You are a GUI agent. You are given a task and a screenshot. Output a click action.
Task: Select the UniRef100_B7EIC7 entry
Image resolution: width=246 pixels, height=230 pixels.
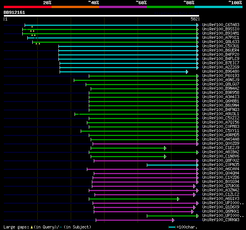pyautogui.click(x=221, y=63)
